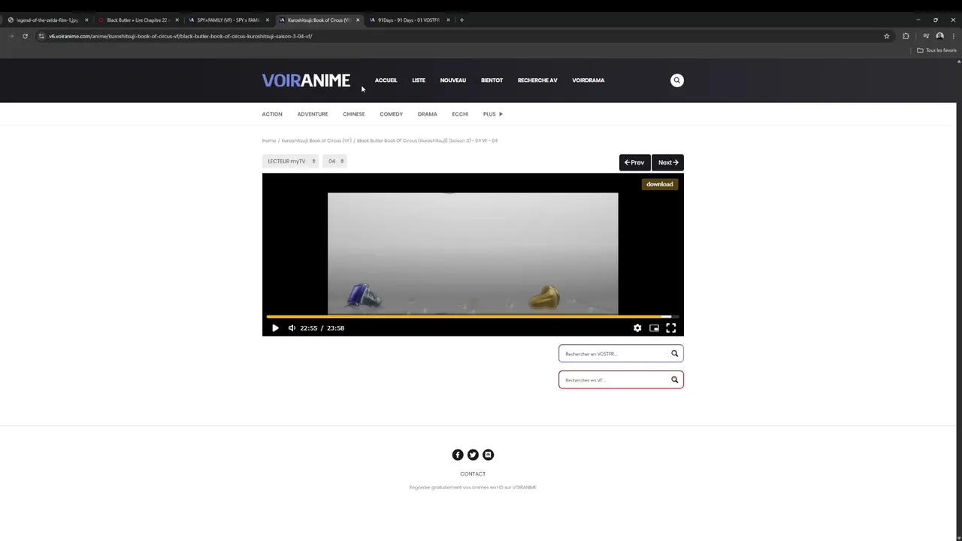Go to previous episode with Prev button
Viewport: 962px width, 541px height.
tap(634, 162)
